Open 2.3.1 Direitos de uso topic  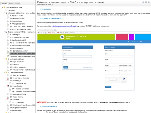click(19, 83)
